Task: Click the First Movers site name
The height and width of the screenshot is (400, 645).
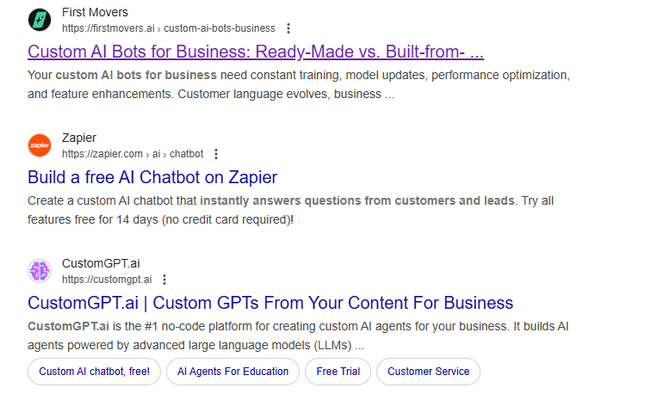Action: [x=95, y=12]
